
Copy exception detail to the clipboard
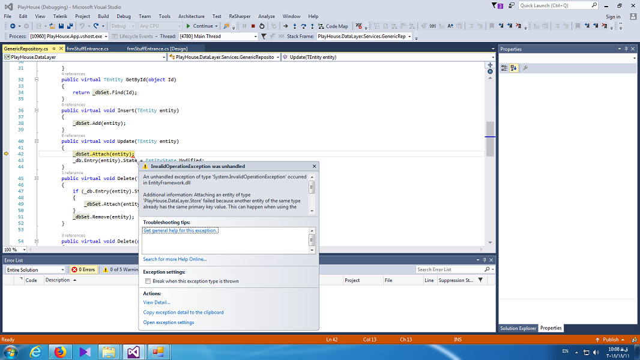(183, 313)
